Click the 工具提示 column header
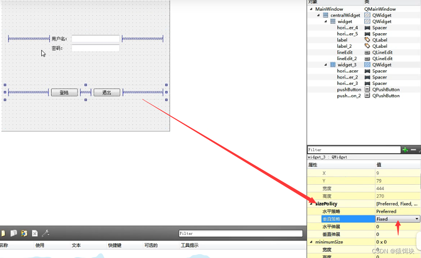Viewport: 421px width, 258px height. (189, 245)
